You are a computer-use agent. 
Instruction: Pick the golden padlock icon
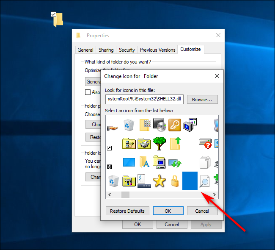[175, 181]
